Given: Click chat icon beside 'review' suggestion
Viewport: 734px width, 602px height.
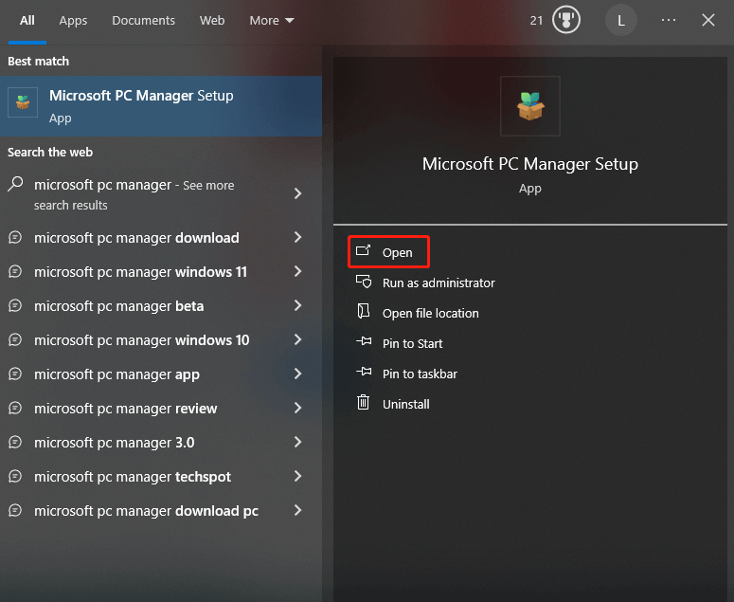Looking at the screenshot, I should point(15,408).
